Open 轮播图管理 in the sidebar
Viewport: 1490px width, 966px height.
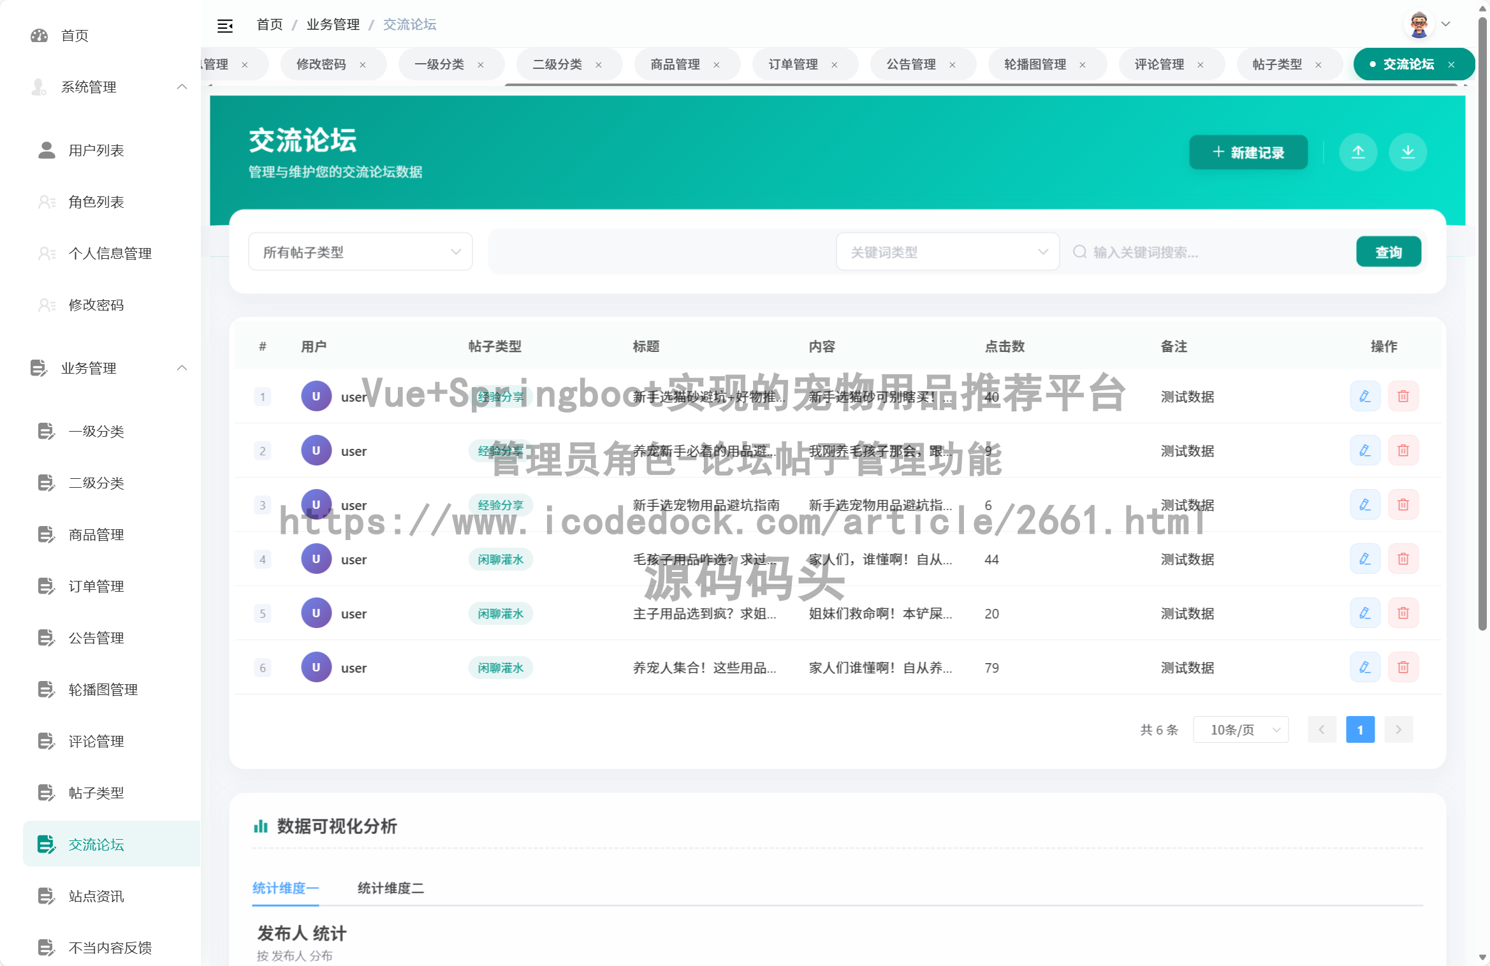[102, 689]
